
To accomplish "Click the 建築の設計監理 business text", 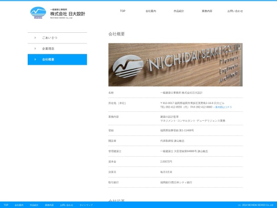I will pos(169,117).
